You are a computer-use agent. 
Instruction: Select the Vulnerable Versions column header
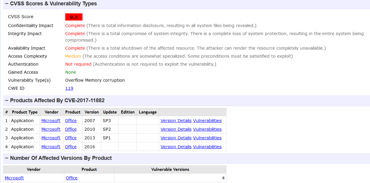pos(170,169)
